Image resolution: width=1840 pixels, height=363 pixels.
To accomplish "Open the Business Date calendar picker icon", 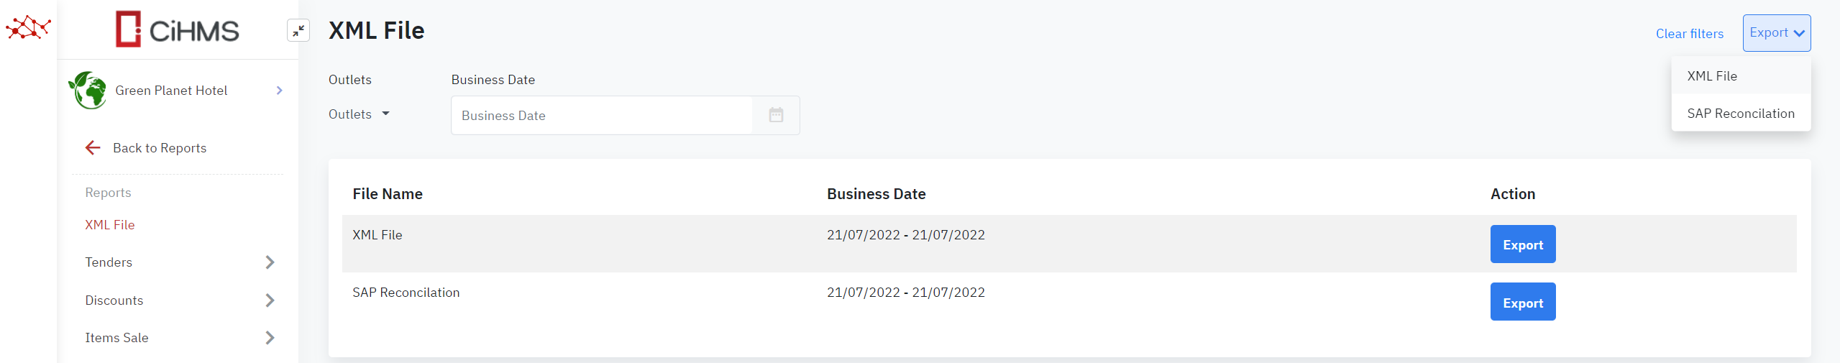I will [776, 115].
